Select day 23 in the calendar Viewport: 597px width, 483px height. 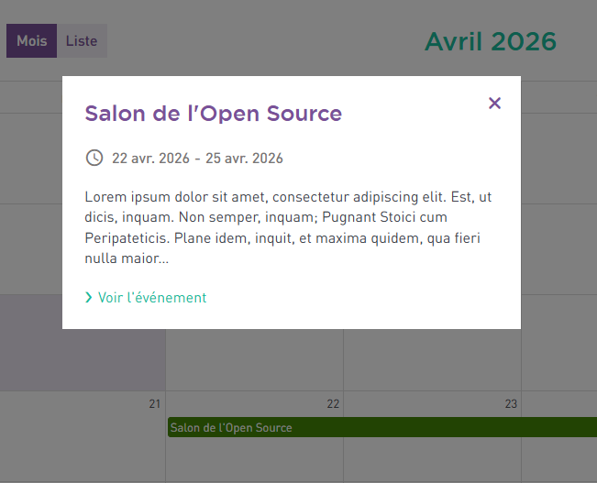point(511,404)
